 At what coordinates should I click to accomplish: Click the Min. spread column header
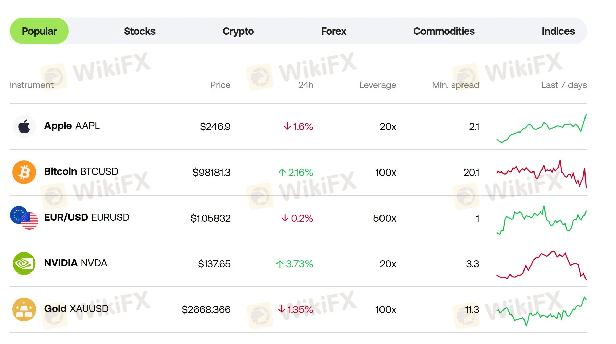click(x=455, y=85)
